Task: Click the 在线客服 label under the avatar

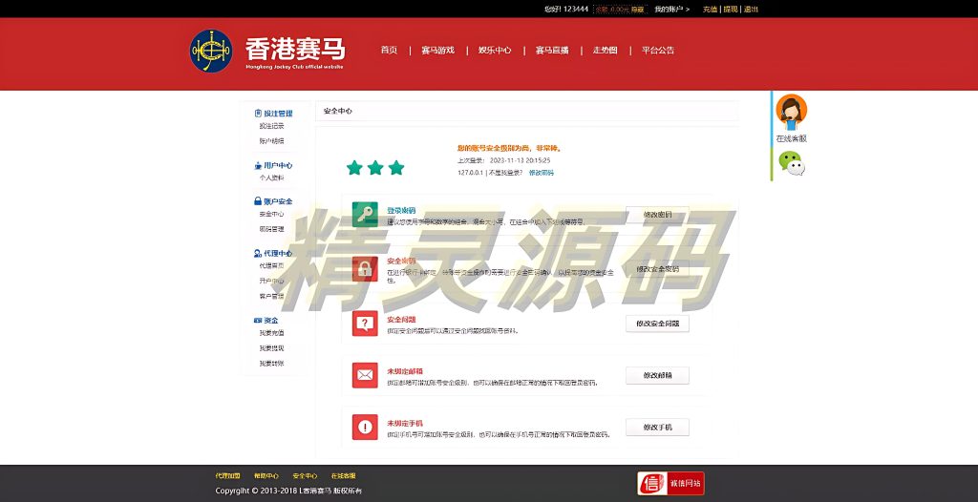Action: [x=791, y=139]
